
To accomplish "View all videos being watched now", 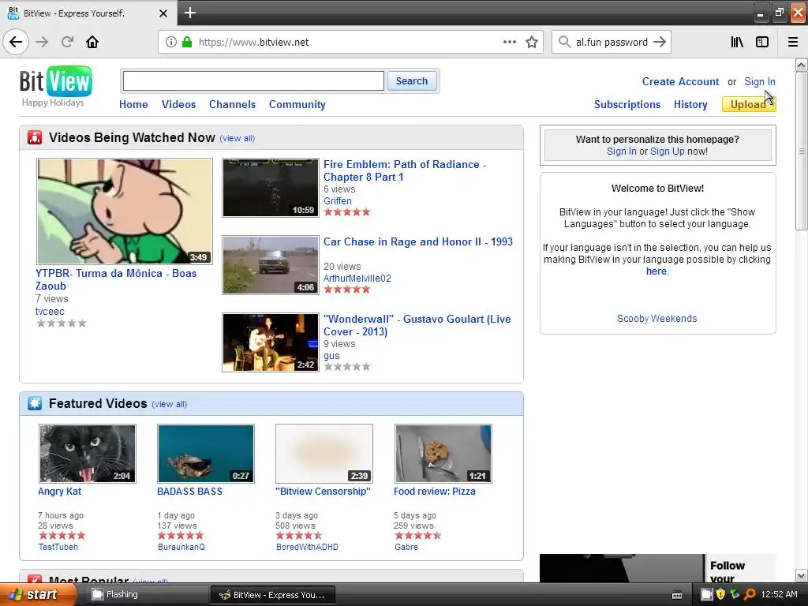I will click(x=237, y=138).
